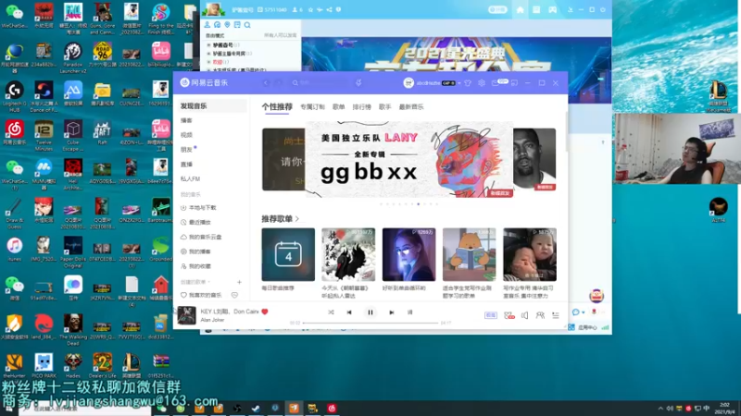Switch to mini player mode icon
The height and width of the screenshot is (416, 741).
coord(514,83)
